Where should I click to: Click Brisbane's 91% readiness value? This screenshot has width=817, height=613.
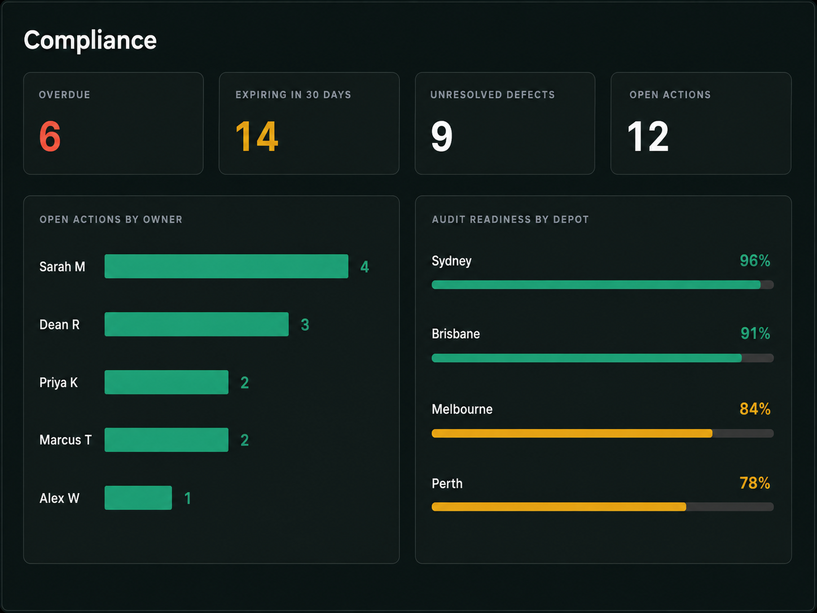pyautogui.click(x=755, y=334)
